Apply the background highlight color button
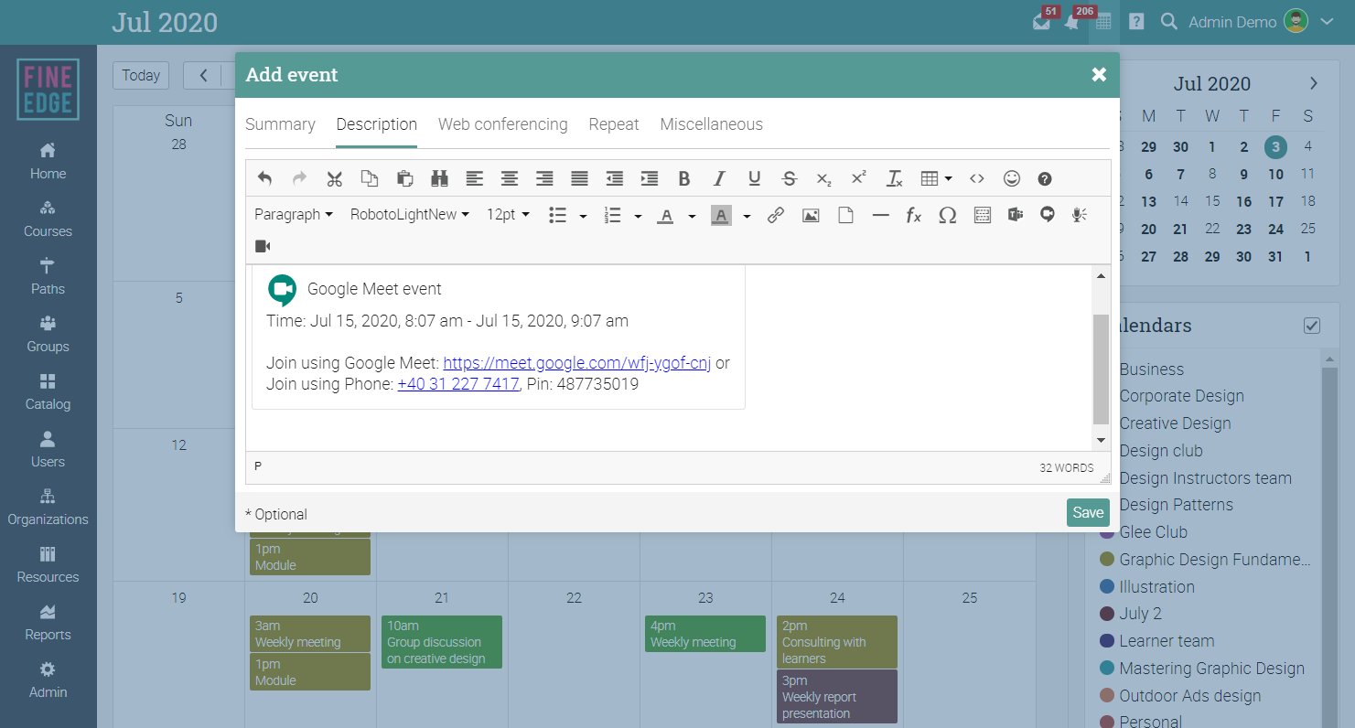The height and width of the screenshot is (728, 1355). point(721,216)
